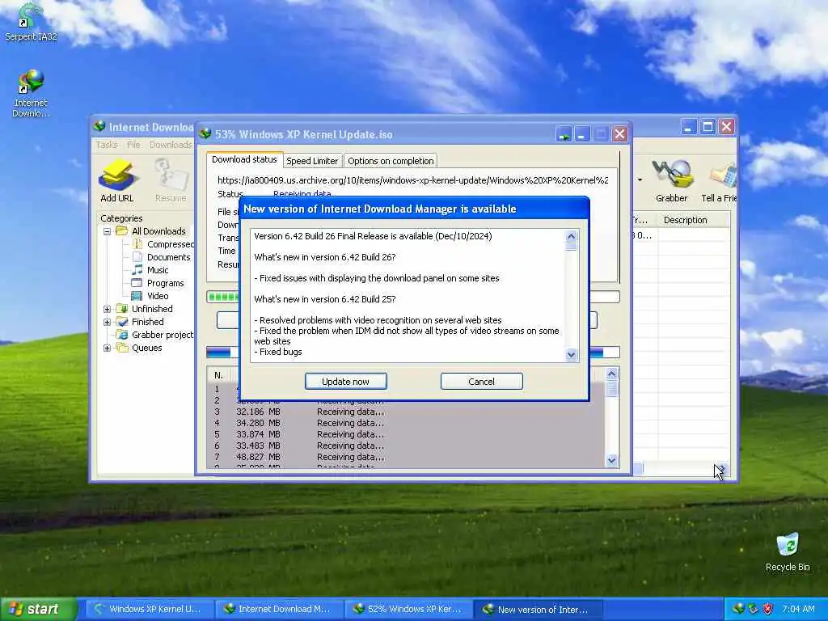Expand the Finished tree node

(107, 322)
